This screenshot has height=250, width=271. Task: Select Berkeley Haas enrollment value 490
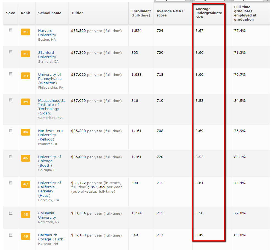tap(135, 183)
